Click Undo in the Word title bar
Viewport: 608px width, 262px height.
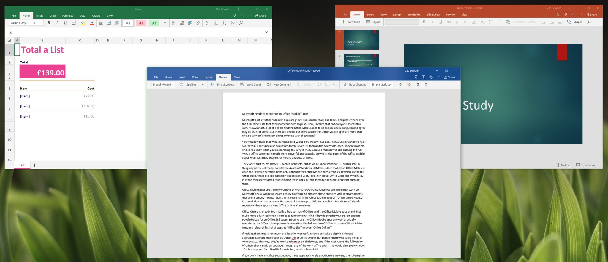[431, 77]
